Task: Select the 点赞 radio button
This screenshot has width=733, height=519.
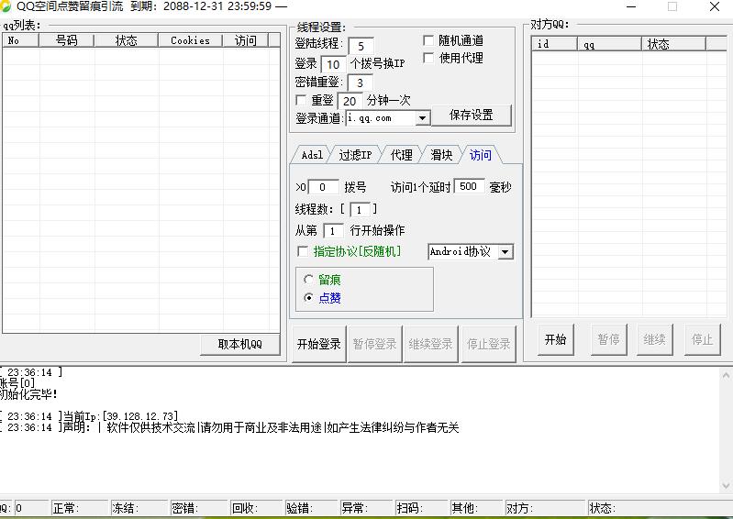Action: tap(308, 297)
